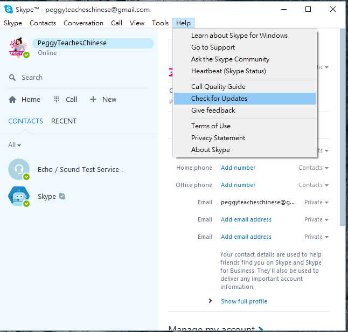Click blue arrow beside Manage my account
Image resolution: width=348 pixels, height=332 pixels.
tap(261, 329)
